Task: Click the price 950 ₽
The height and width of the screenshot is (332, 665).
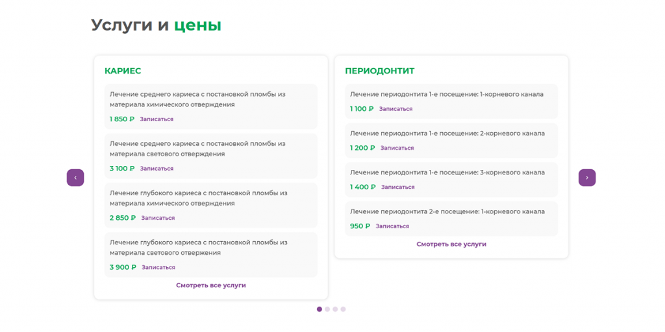Action: 360,226
